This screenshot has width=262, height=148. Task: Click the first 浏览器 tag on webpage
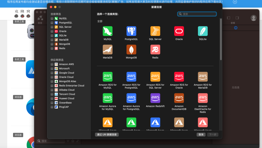(x=18, y=97)
